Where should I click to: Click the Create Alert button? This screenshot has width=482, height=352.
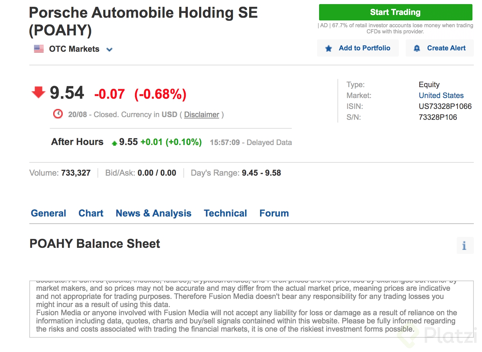point(440,48)
